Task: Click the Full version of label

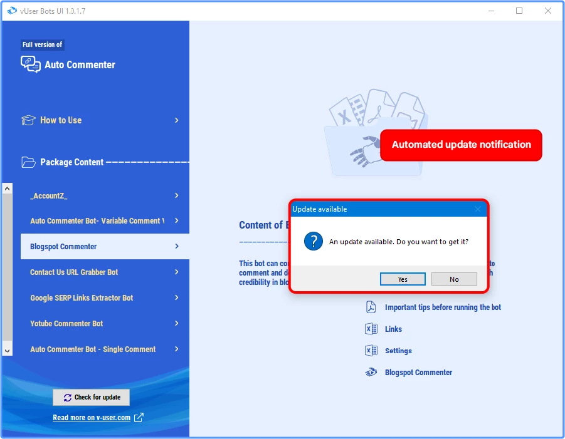Action: (43, 44)
